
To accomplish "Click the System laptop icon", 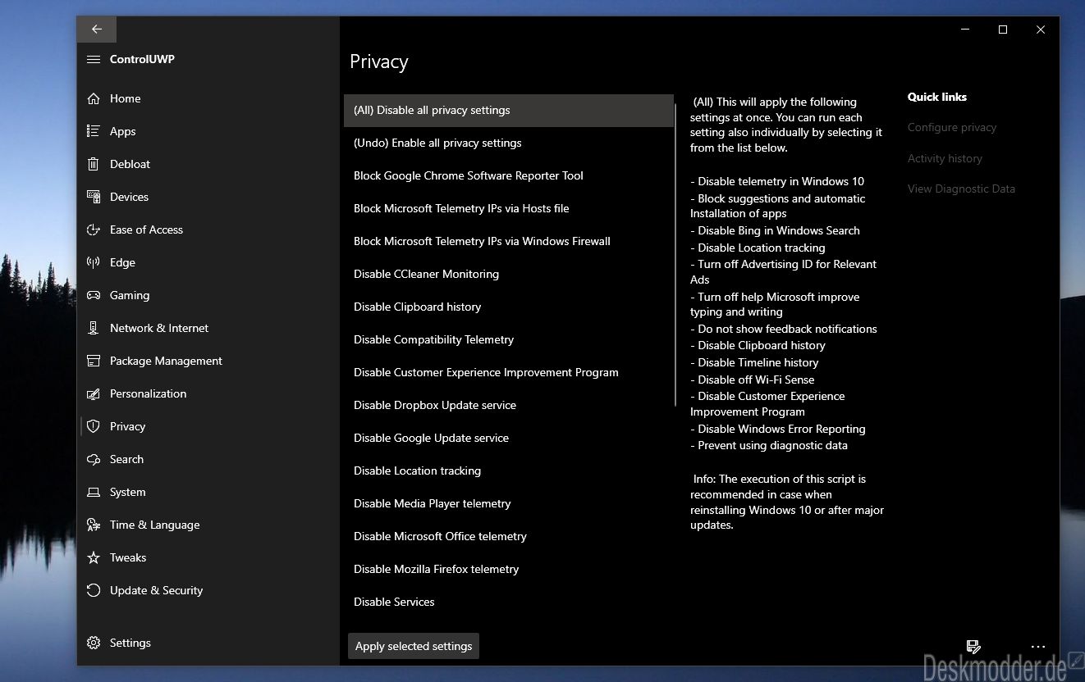I will pos(94,492).
